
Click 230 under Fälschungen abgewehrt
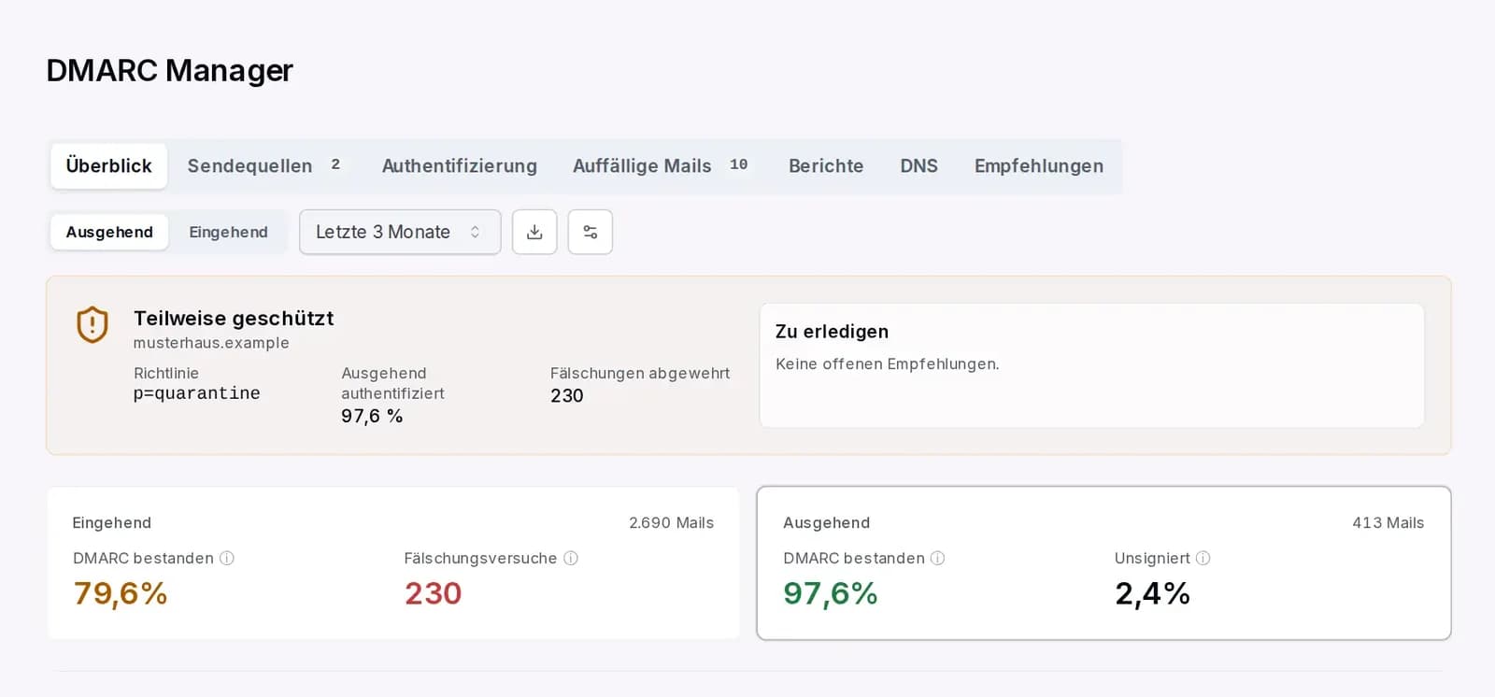(567, 395)
